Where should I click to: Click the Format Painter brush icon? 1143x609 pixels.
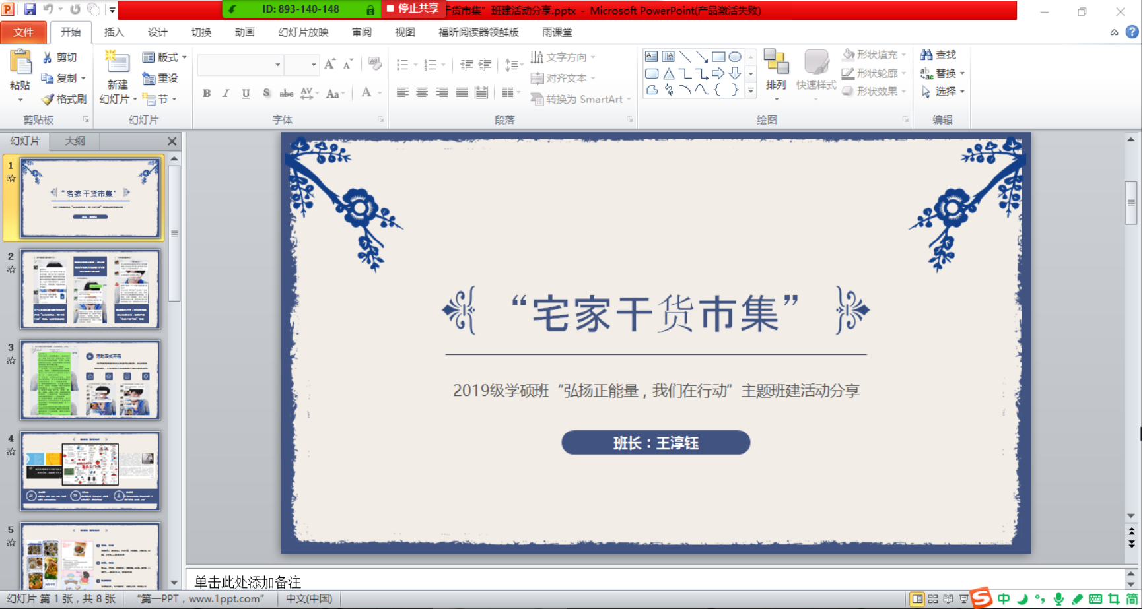[48, 99]
